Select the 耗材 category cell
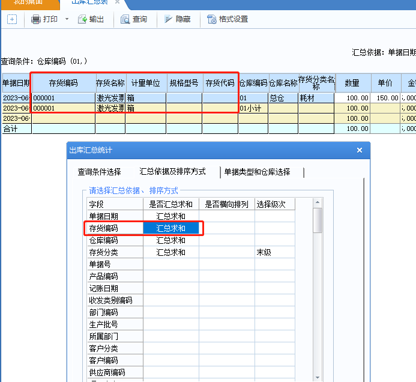This screenshot has width=416, height=382. [316, 99]
